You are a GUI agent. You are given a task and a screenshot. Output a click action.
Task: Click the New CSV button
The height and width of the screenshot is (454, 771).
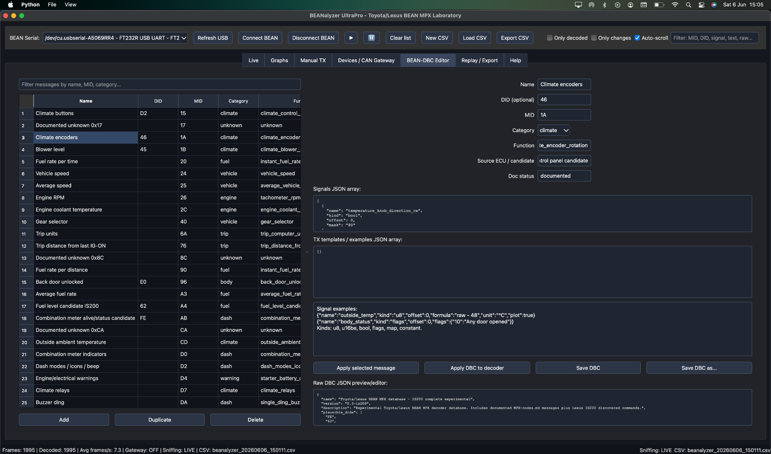pos(437,38)
